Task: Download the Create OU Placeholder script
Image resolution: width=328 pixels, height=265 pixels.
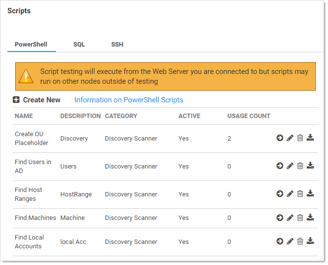Action: (310, 138)
